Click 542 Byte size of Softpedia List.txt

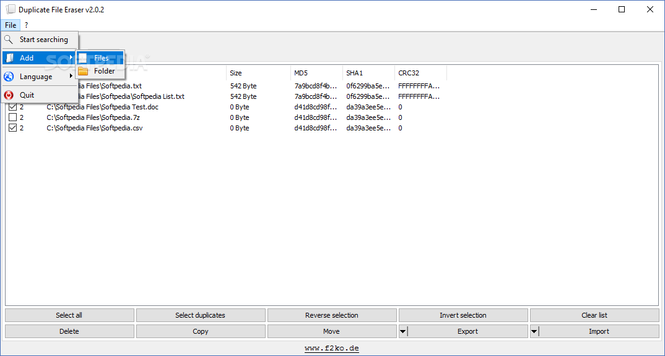click(243, 96)
